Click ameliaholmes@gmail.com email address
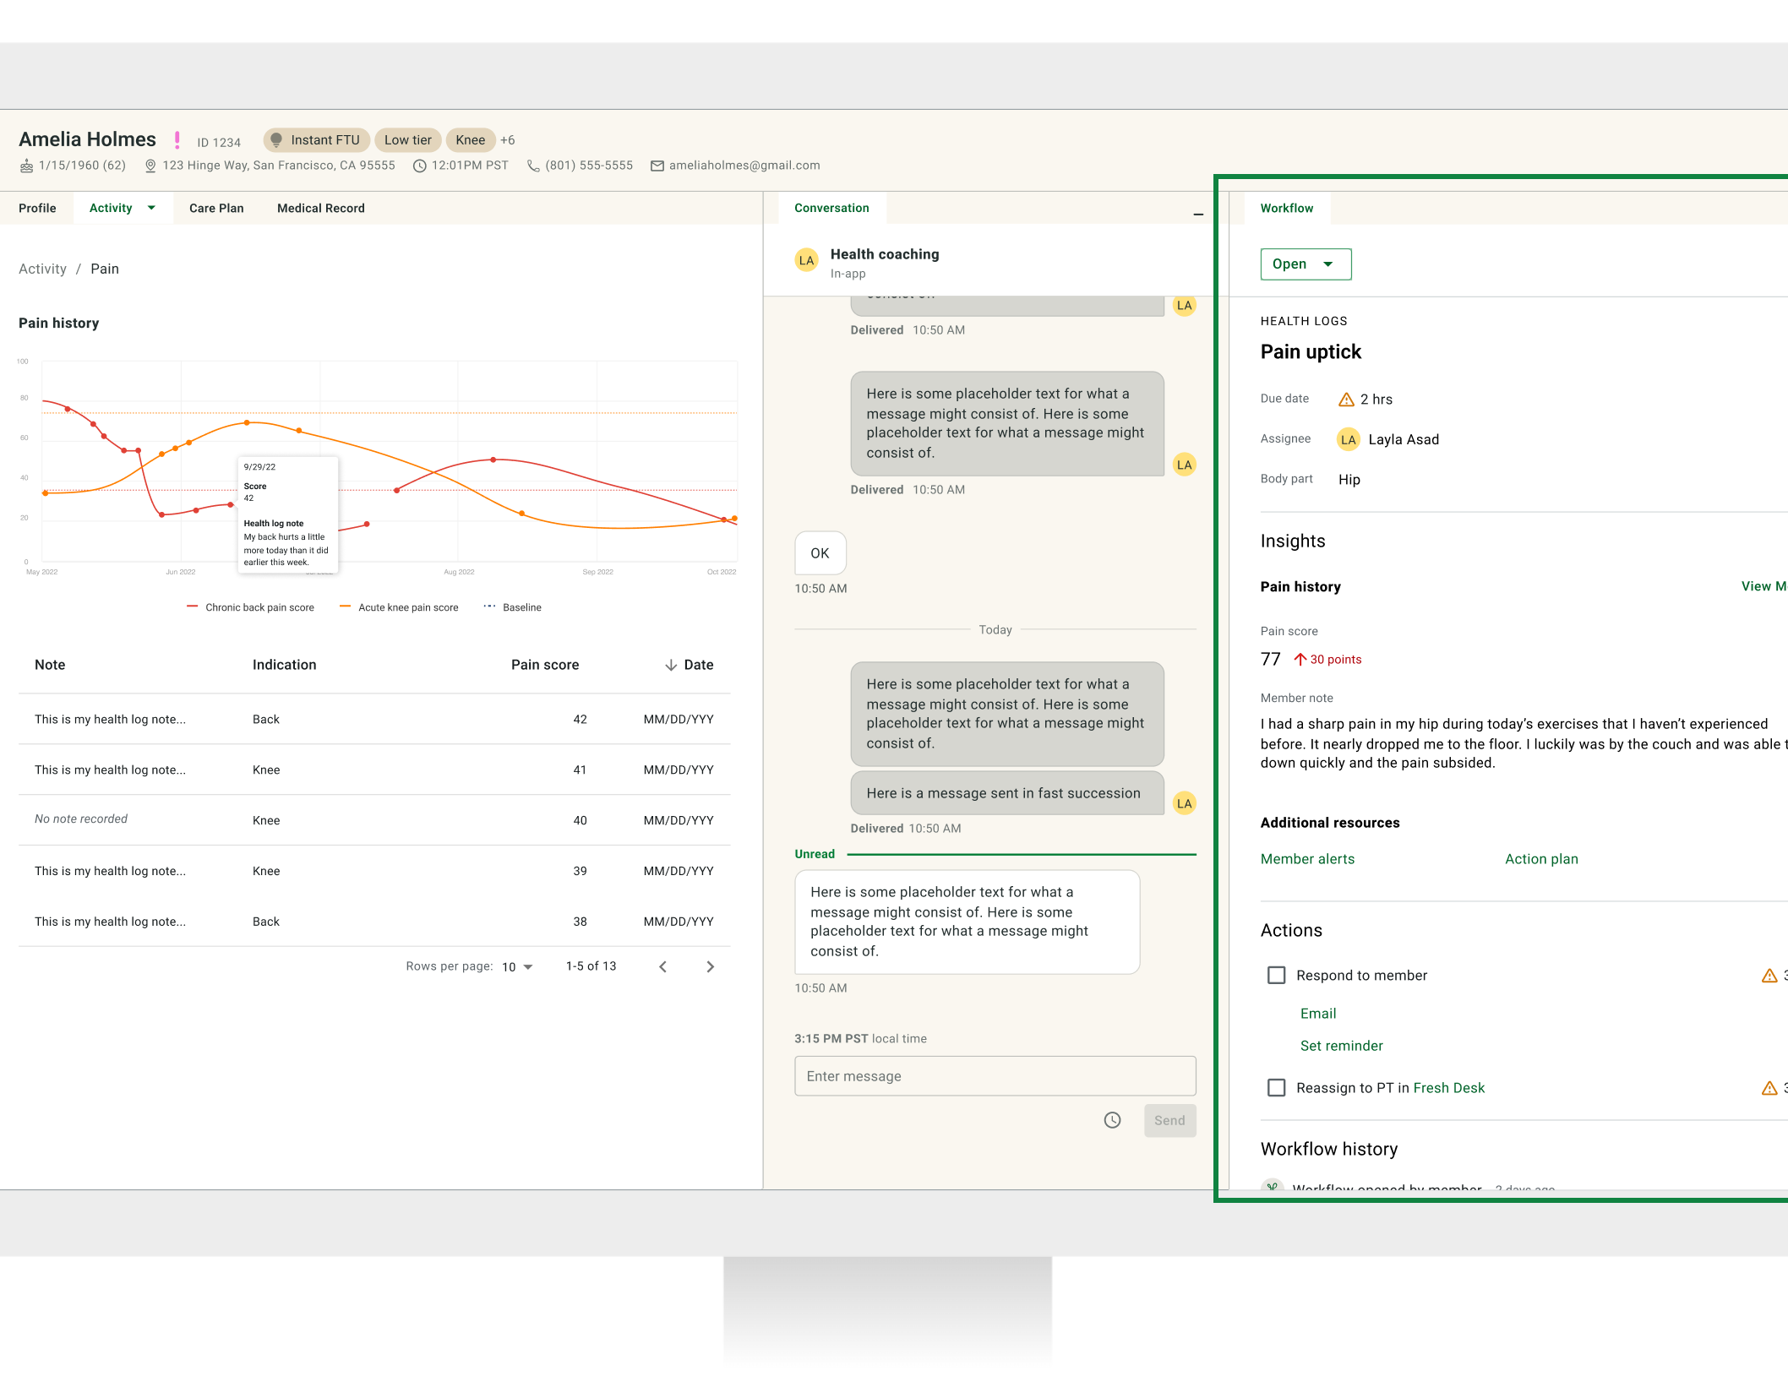This screenshot has width=1788, height=1398. coord(744,166)
